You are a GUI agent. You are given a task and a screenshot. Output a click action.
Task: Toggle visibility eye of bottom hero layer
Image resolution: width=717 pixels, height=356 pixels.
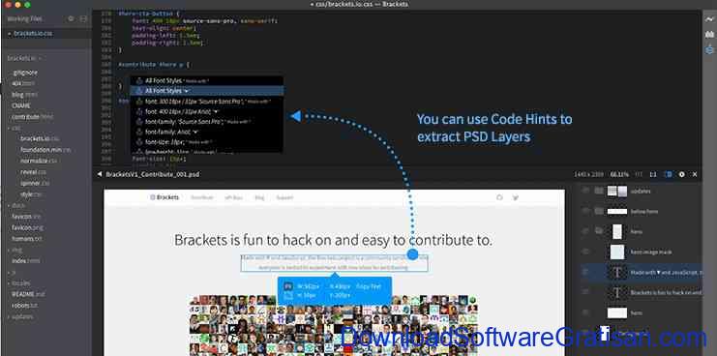(584, 312)
